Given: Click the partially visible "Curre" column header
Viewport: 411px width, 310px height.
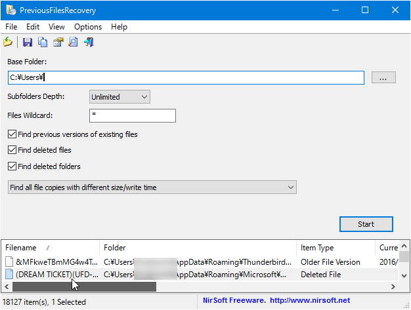Looking at the screenshot, I should [x=388, y=248].
